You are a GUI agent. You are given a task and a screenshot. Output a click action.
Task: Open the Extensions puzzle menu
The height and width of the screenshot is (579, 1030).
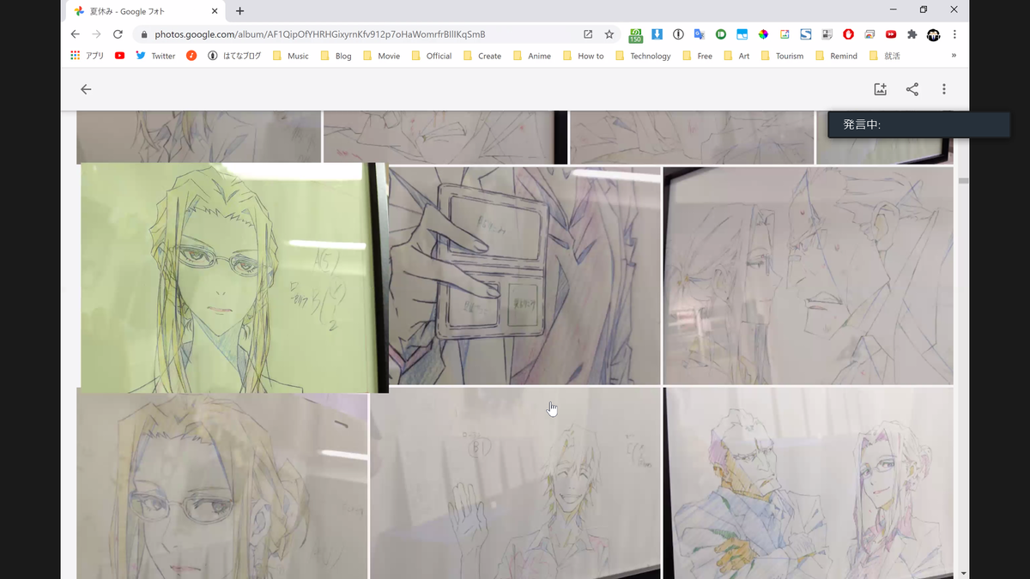(x=912, y=34)
